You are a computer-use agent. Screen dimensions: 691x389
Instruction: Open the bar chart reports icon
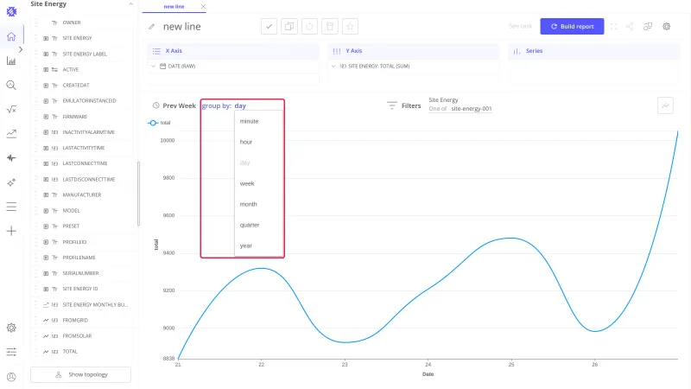point(11,61)
